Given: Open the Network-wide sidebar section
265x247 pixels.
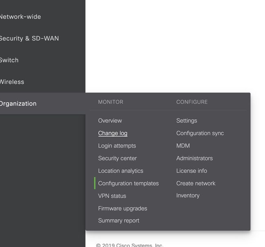Looking at the screenshot, I should tap(20, 17).
